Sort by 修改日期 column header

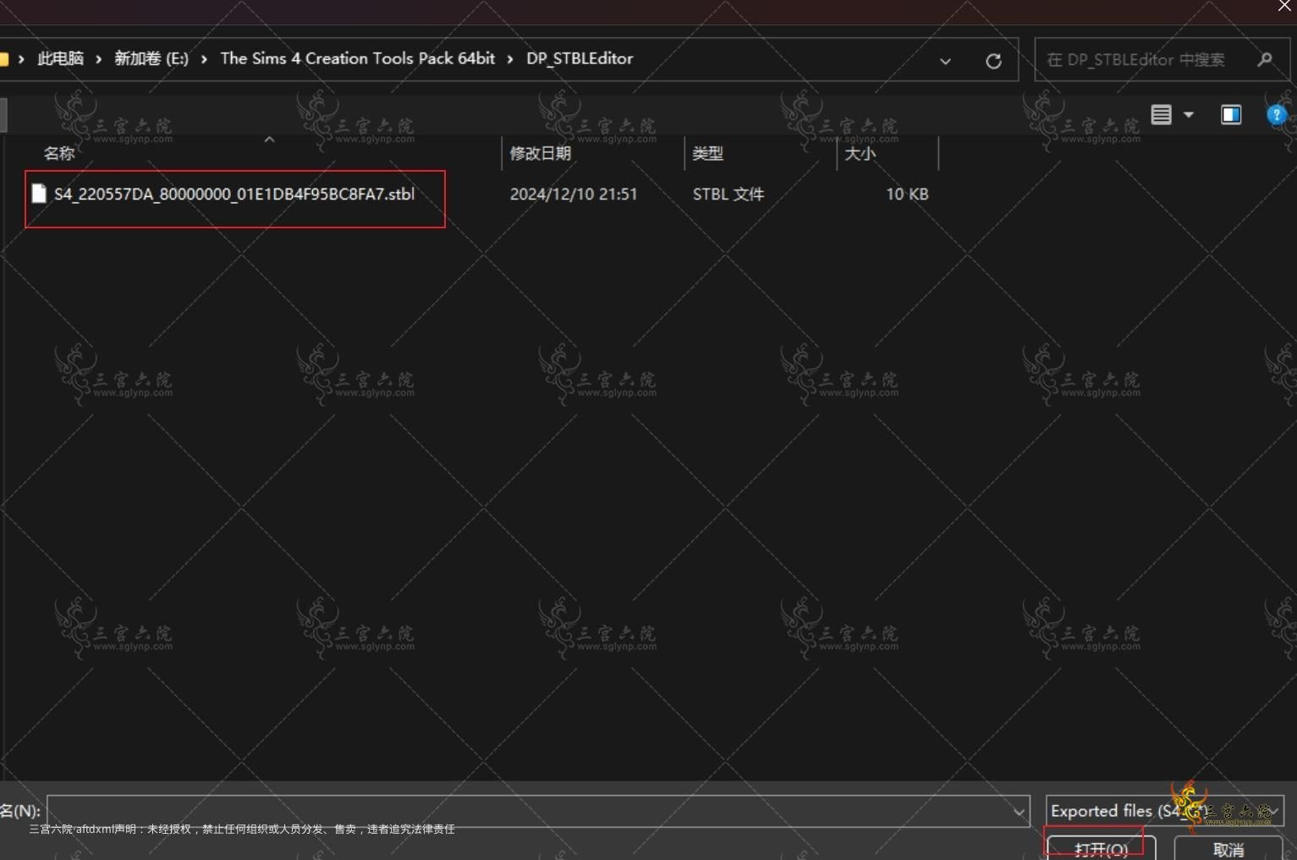coord(541,153)
